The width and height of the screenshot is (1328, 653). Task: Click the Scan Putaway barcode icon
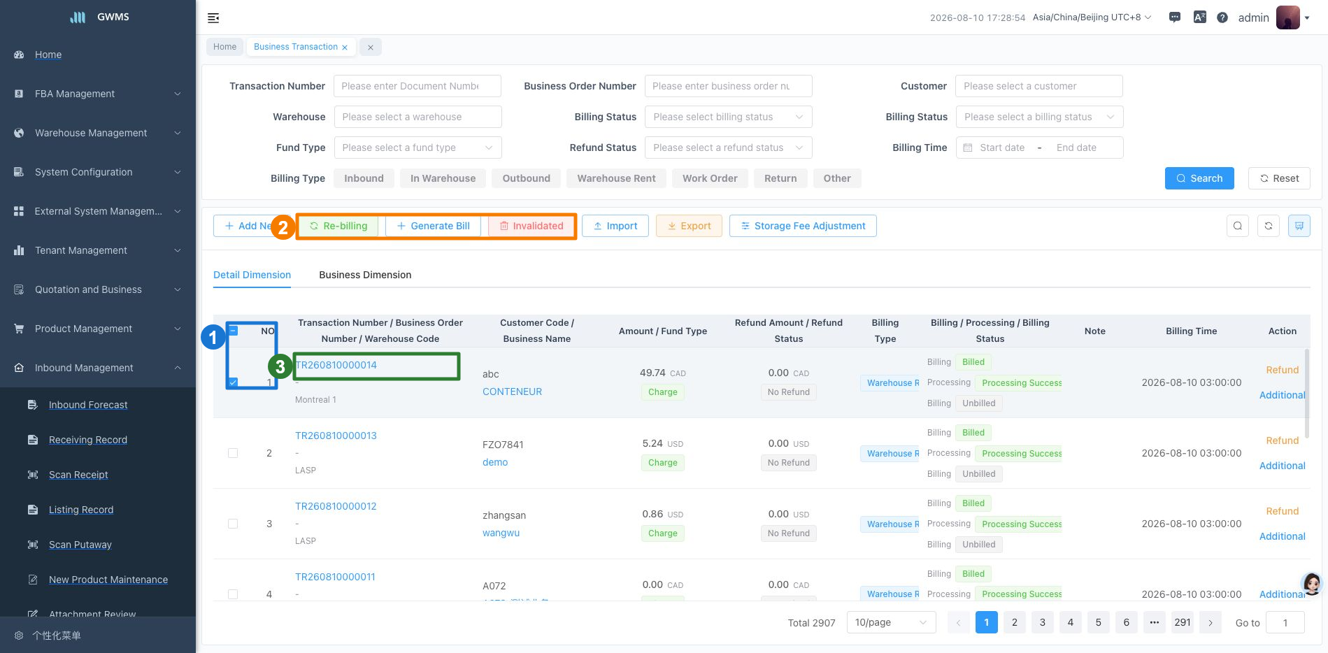pyautogui.click(x=33, y=545)
